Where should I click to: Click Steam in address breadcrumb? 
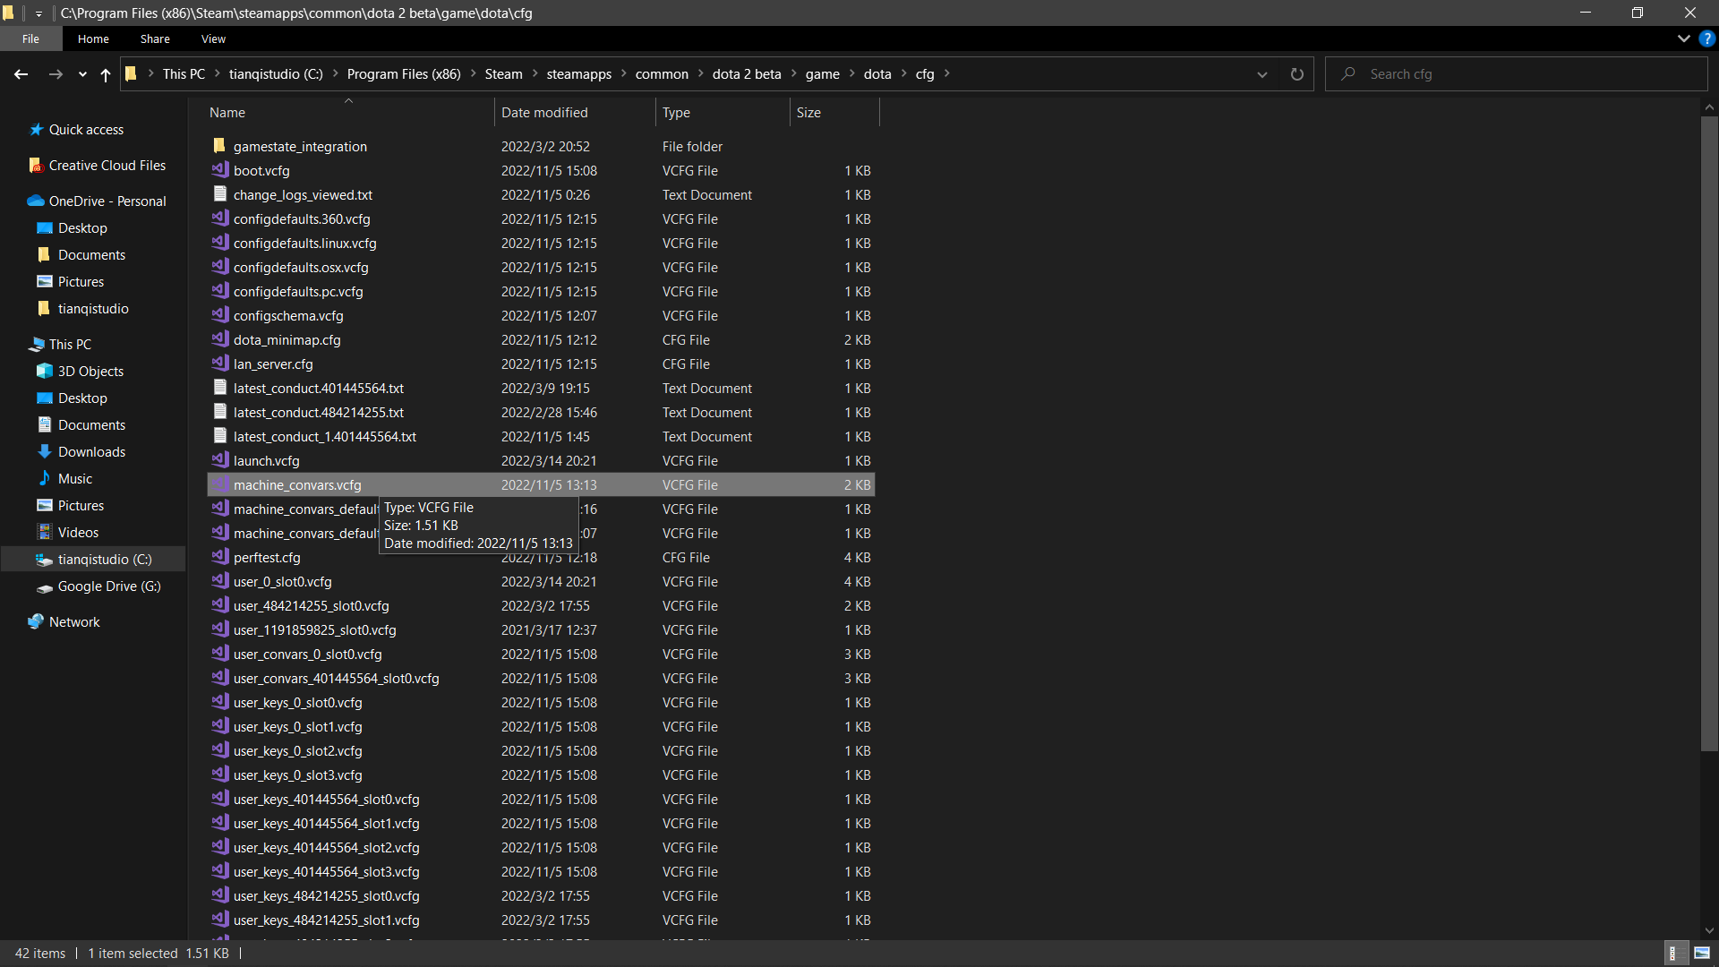[x=503, y=74]
